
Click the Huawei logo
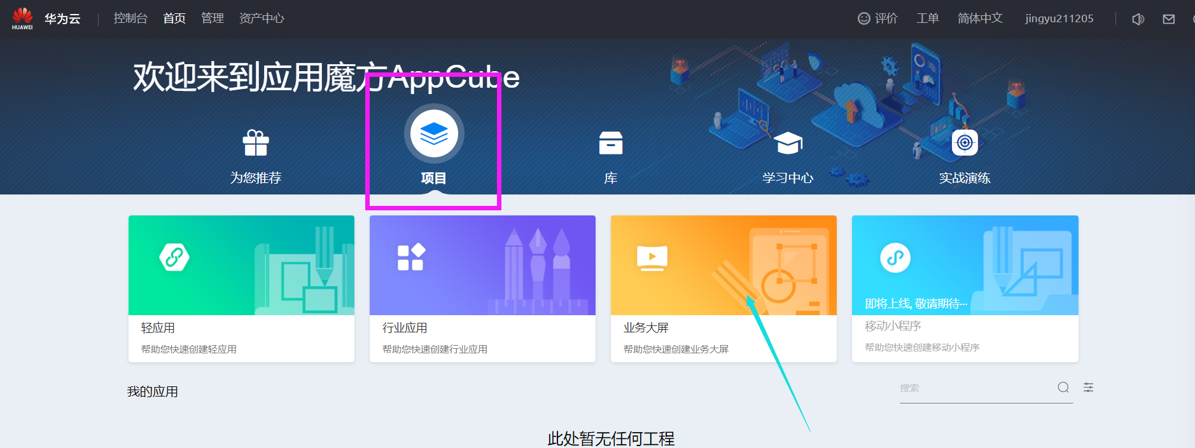click(x=22, y=18)
